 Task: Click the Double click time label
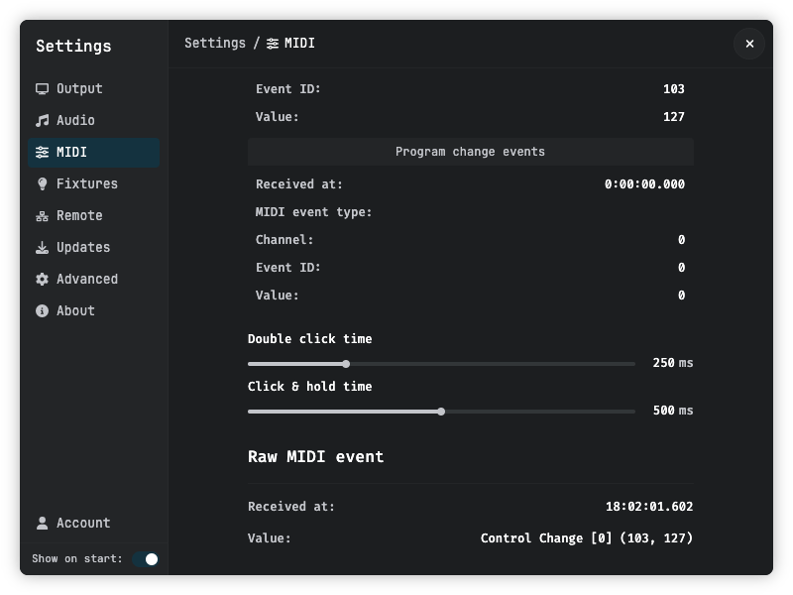click(x=309, y=339)
